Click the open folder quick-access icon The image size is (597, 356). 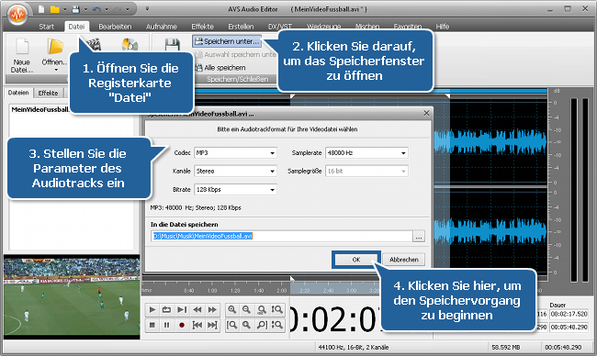coord(55,9)
